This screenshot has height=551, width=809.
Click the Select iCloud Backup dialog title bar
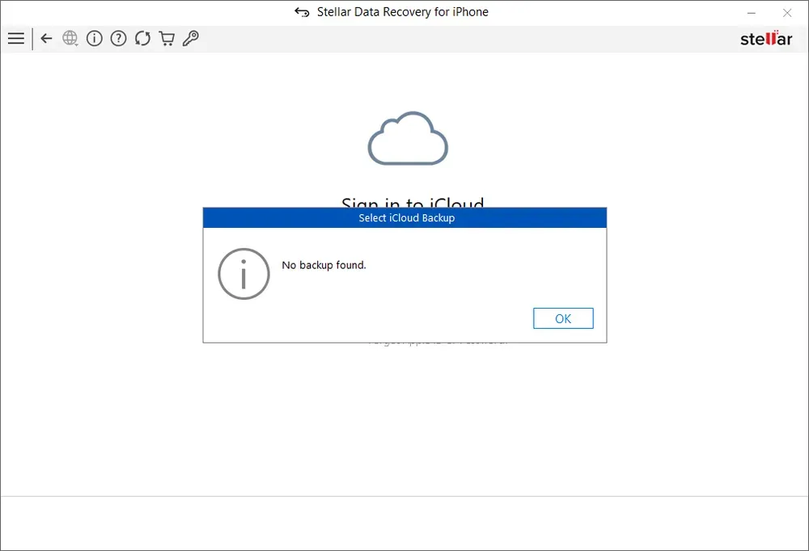[x=404, y=217]
